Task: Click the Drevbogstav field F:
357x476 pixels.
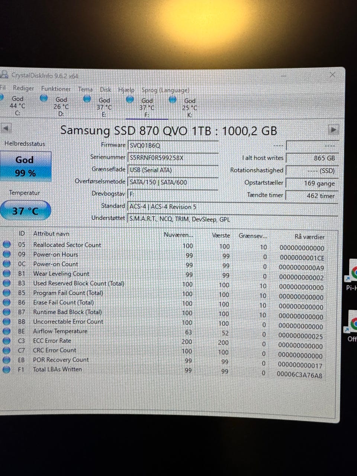Action: pyautogui.click(x=173, y=194)
